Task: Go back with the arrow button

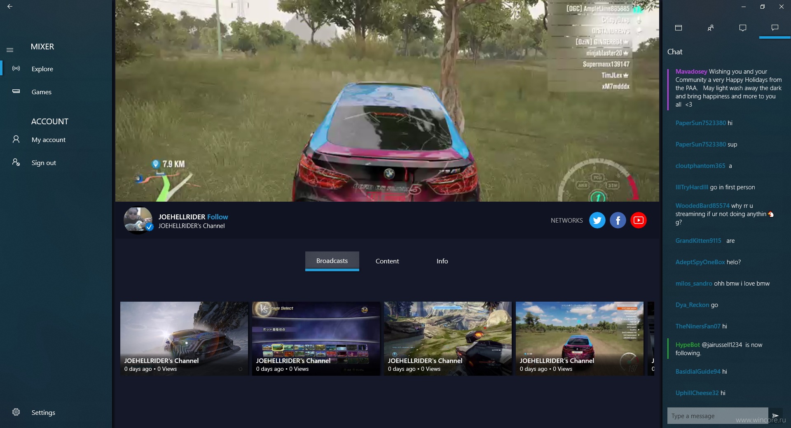Action: coord(10,7)
